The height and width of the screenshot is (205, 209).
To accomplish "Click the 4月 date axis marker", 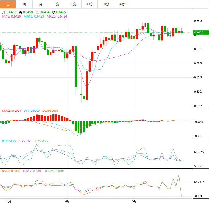I will (x=68, y=201).
